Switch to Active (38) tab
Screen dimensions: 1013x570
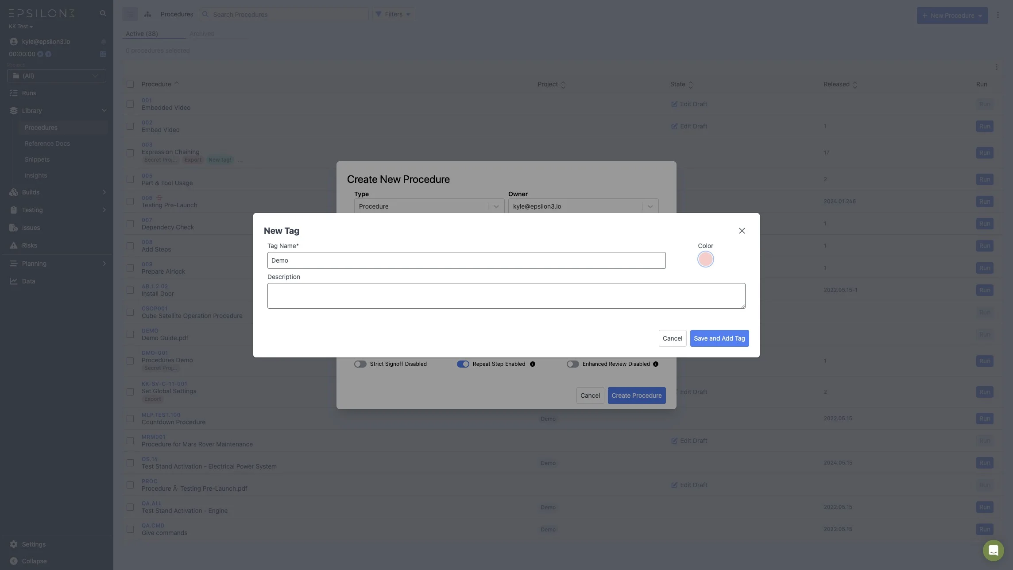(142, 34)
